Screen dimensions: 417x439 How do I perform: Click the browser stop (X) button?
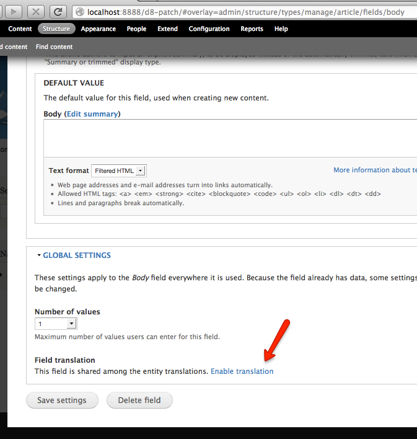36,12
